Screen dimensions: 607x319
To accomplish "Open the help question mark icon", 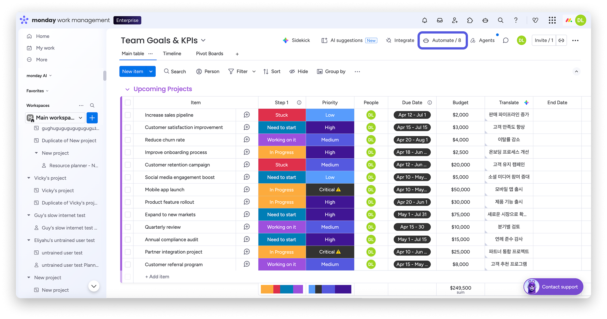I will click(x=516, y=20).
